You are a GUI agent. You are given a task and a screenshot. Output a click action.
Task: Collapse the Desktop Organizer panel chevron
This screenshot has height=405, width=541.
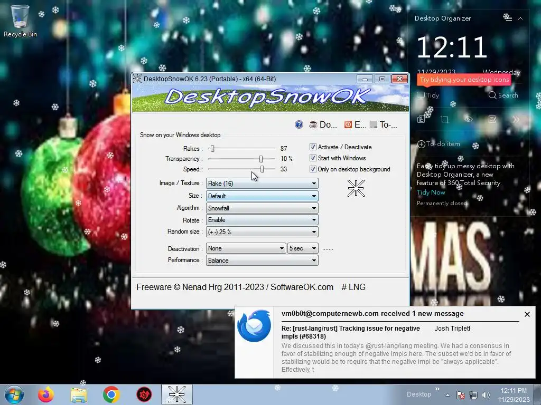tap(520, 18)
